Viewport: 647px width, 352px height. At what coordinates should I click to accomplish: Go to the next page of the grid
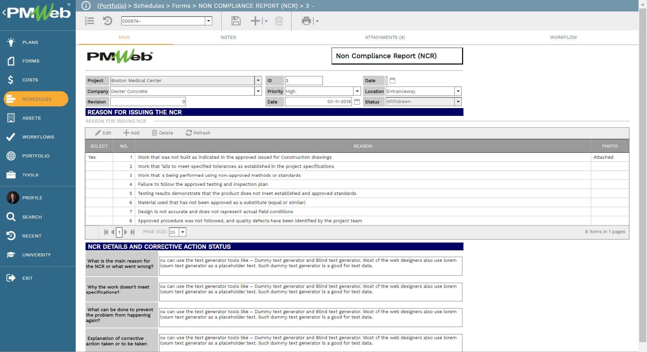click(x=126, y=232)
